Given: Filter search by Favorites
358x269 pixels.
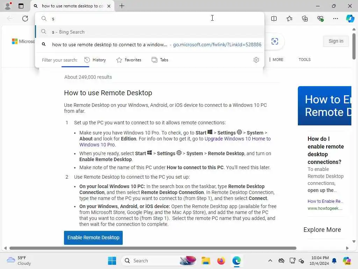Looking at the screenshot, I should tap(129, 60).
